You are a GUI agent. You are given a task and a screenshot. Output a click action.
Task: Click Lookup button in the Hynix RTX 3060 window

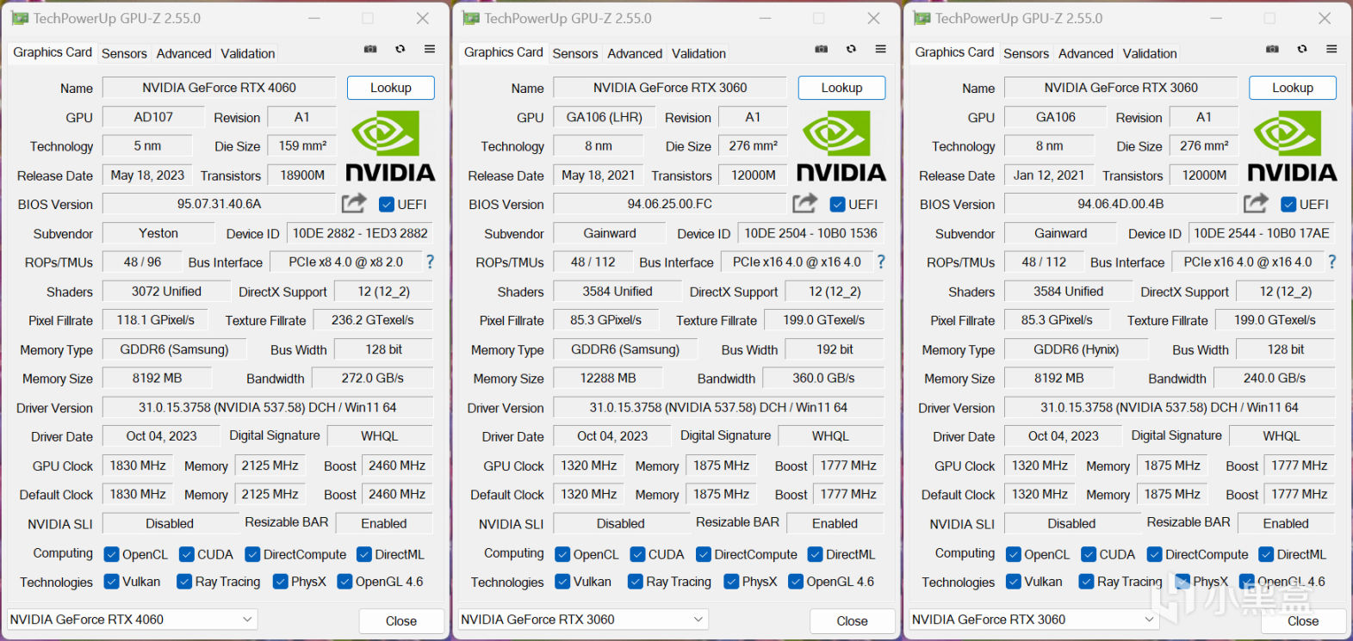pos(1293,88)
